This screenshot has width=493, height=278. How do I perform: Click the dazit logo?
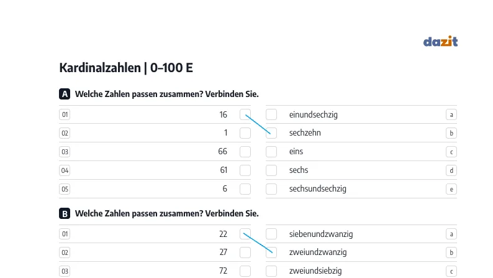[440, 41]
